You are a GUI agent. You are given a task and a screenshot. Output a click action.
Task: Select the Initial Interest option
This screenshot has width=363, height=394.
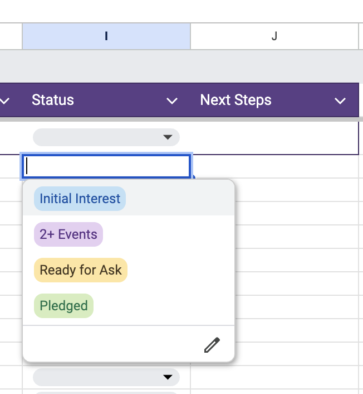[80, 199]
